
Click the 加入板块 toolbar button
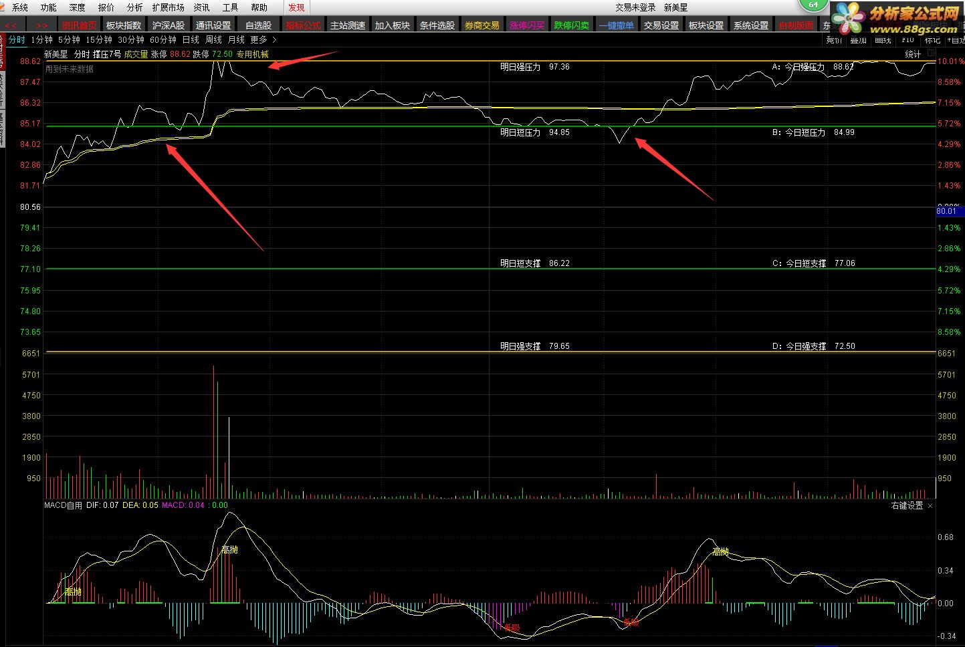tap(393, 25)
